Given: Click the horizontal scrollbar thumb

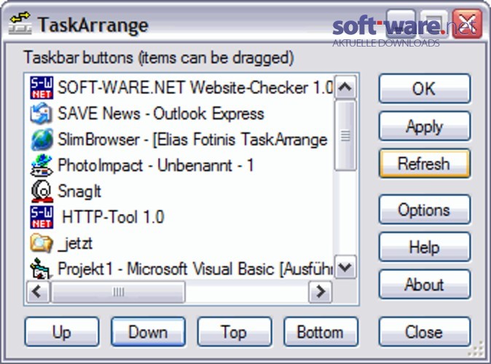Looking at the screenshot, I should coord(118,292).
